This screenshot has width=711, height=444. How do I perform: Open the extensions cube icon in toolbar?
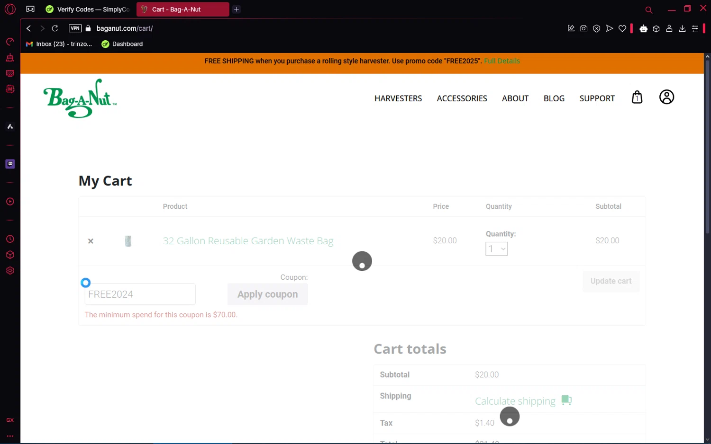656,28
